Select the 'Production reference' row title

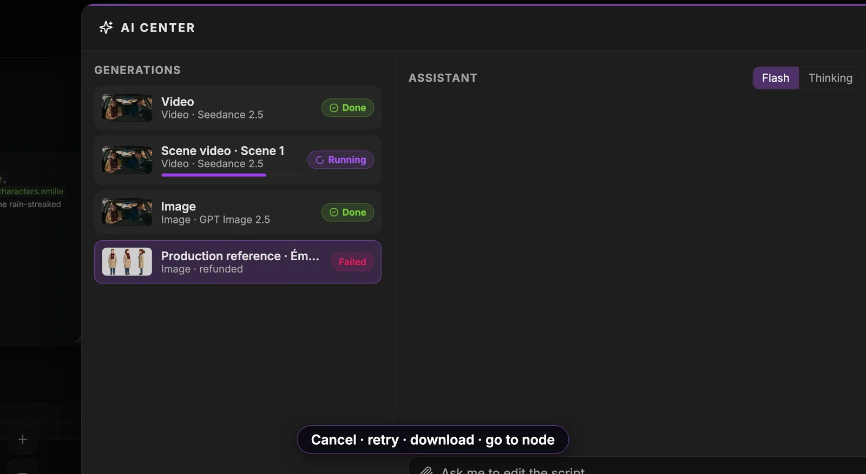pyautogui.click(x=240, y=256)
